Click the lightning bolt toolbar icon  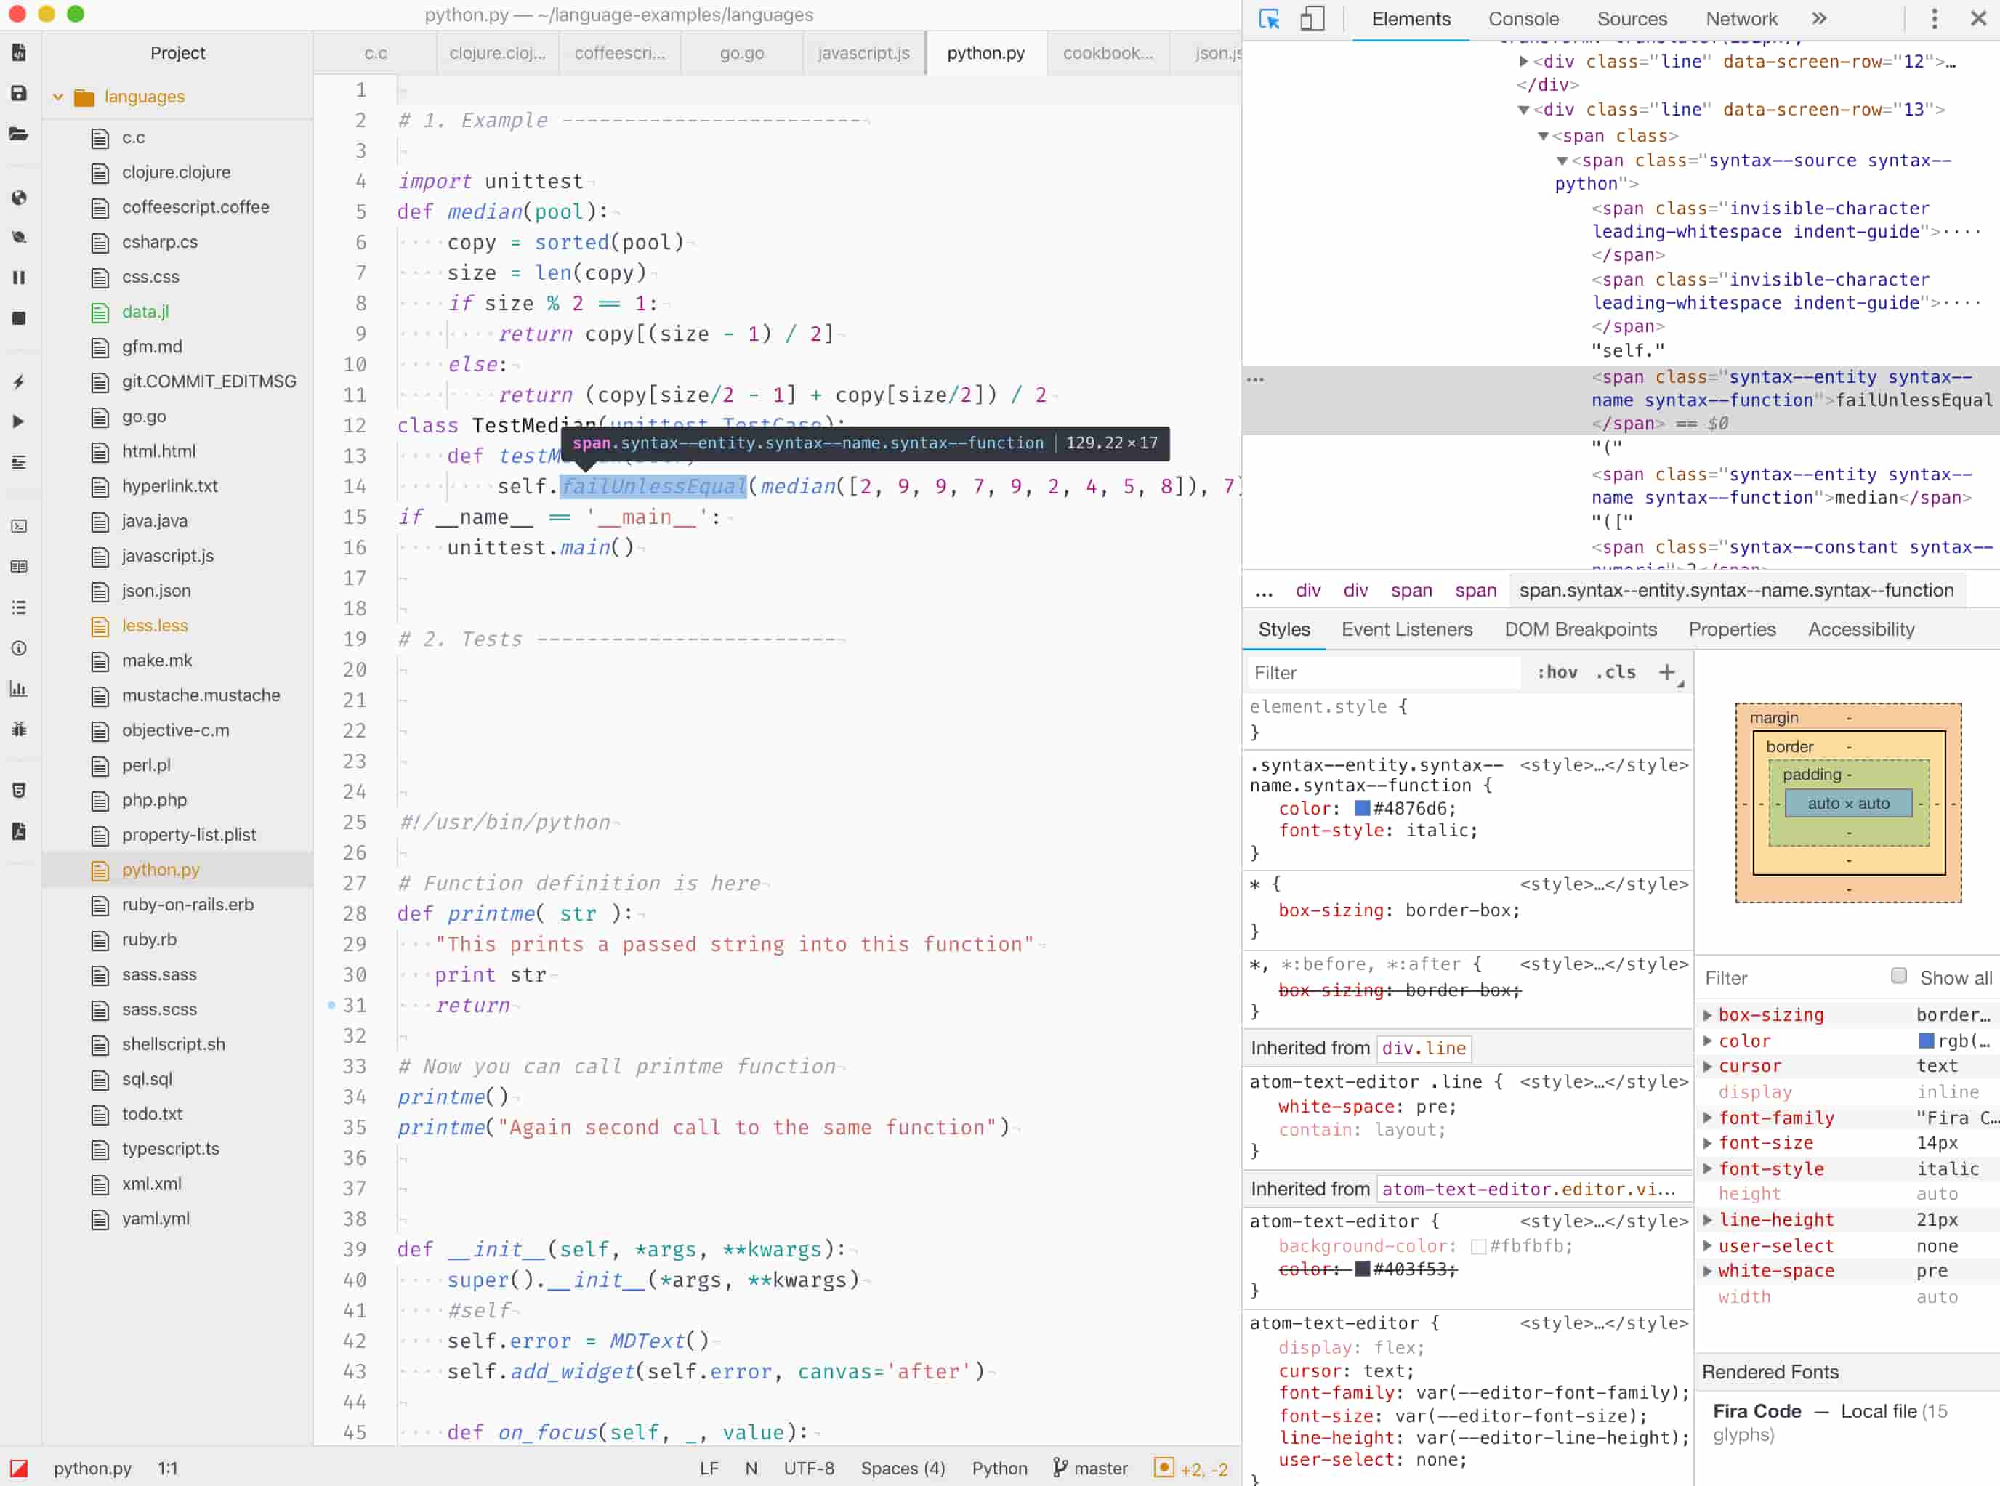[x=18, y=381]
